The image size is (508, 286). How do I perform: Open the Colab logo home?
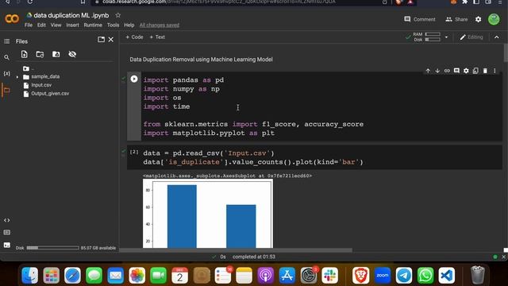[x=12, y=19]
